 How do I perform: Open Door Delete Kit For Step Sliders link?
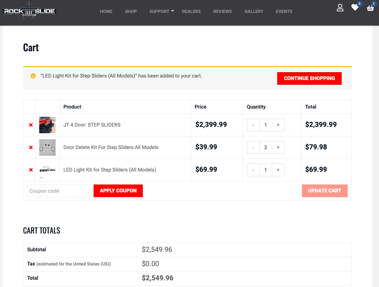111,147
